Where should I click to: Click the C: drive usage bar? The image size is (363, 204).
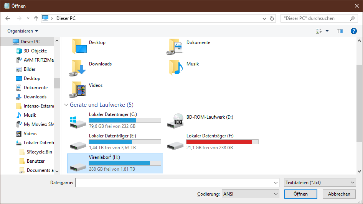click(125, 120)
